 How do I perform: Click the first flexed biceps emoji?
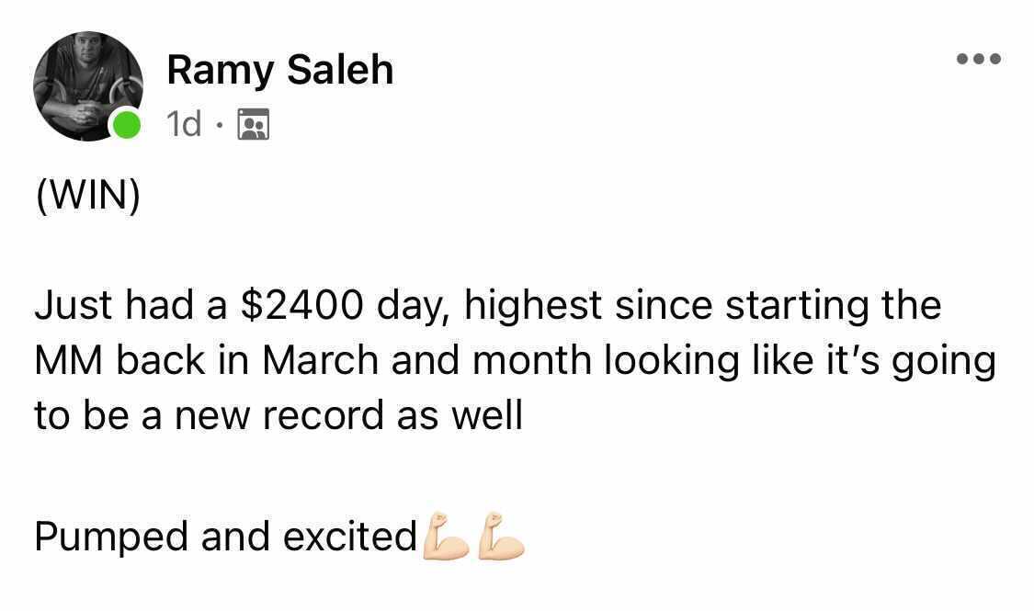446,536
